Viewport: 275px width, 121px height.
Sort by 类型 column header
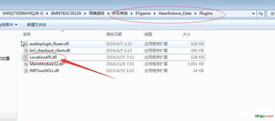tap(148, 34)
